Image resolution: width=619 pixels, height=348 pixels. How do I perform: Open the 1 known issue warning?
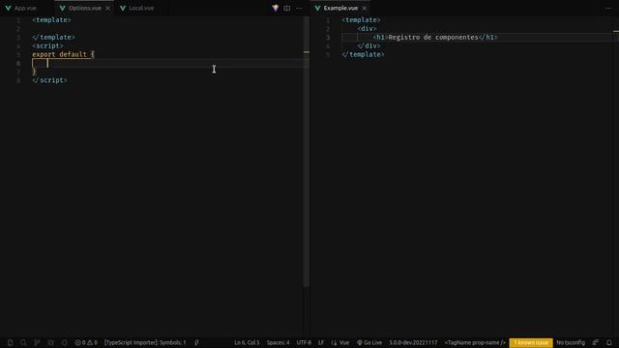pos(531,342)
